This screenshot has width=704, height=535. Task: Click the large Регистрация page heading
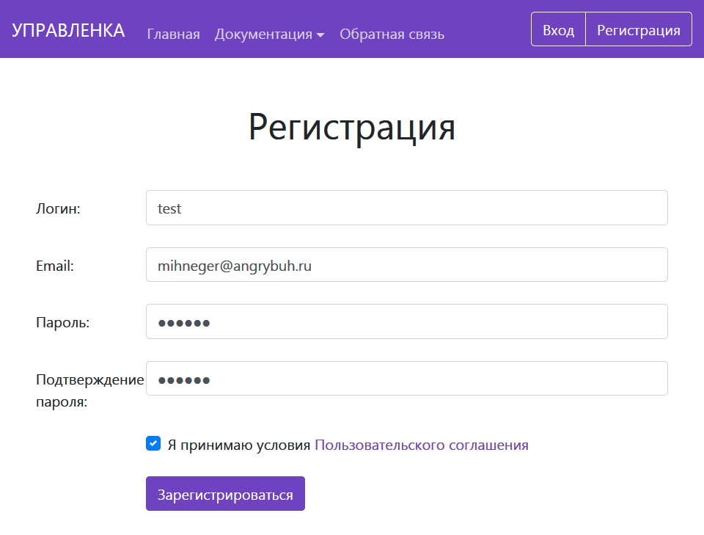coord(352,127)
